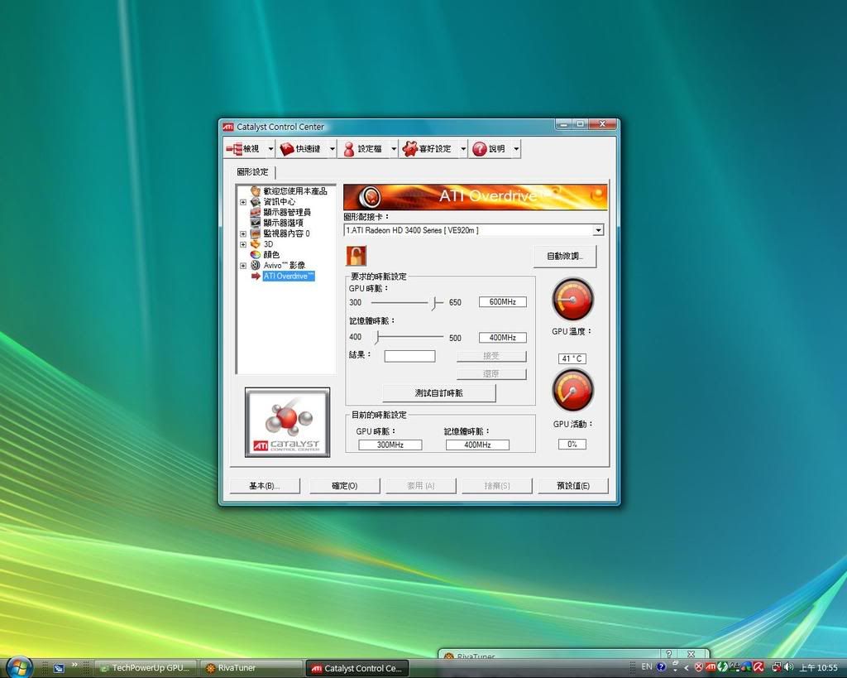The width and height of the screenshot is (847, 678).
Task: Select 歡迎您使用本產品 in the tree
Action: click(295, 191)
